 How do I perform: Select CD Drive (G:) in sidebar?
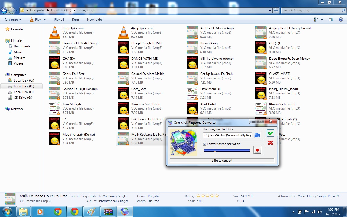[x=23, y=98]
